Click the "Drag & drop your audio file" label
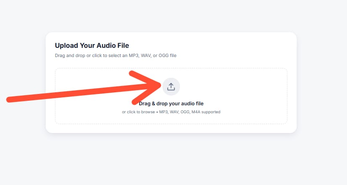This screenshot has width=347, height=185. [x=171, y=103]
